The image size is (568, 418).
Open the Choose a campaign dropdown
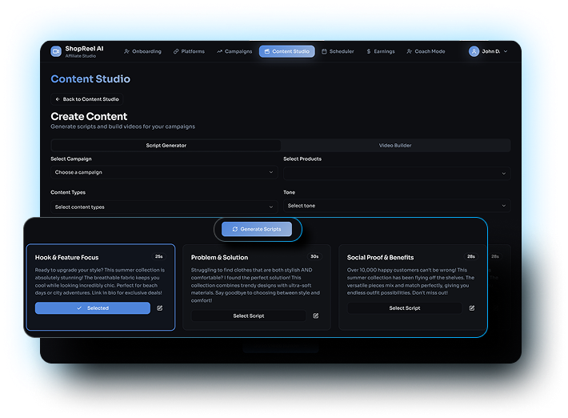(163, 172)
